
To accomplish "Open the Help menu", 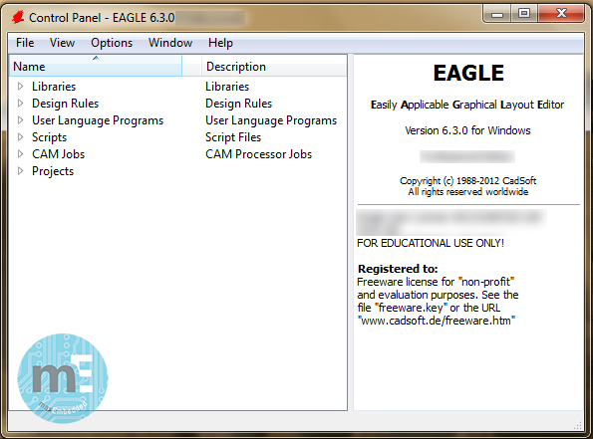I will tap(220, 43).
